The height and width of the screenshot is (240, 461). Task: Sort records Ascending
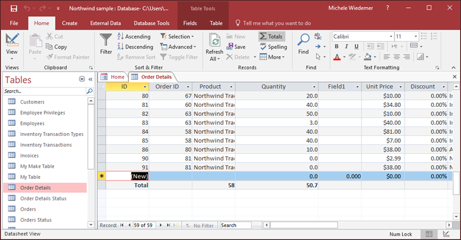[x=134, y=36]
